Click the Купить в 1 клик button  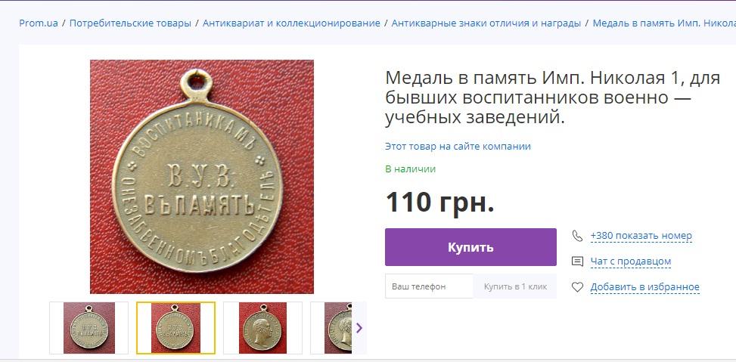[515, 286]
